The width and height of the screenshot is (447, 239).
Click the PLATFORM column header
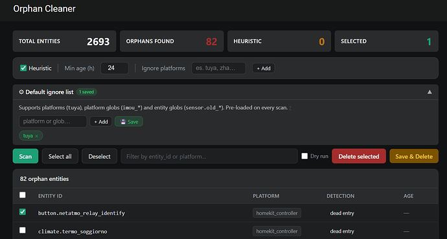click(266, 196)
